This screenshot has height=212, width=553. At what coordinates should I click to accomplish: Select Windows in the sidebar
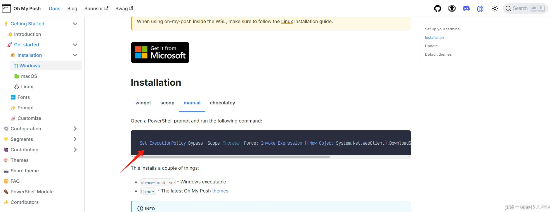[x=46, y=66]
